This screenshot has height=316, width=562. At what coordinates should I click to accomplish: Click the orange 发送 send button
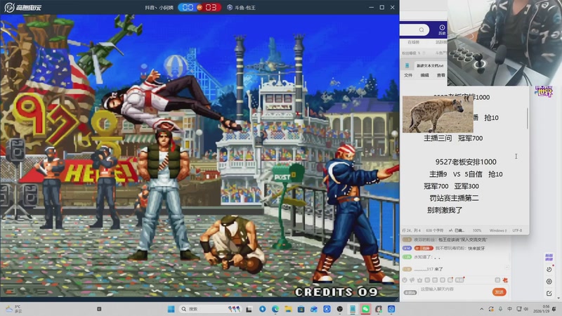(499, 292)
